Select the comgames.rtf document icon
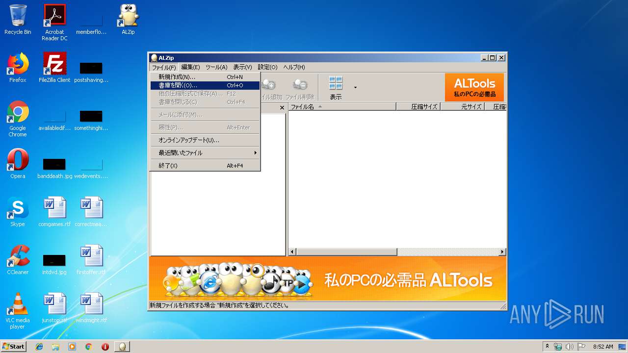The image size is (628, 353). 54,212
